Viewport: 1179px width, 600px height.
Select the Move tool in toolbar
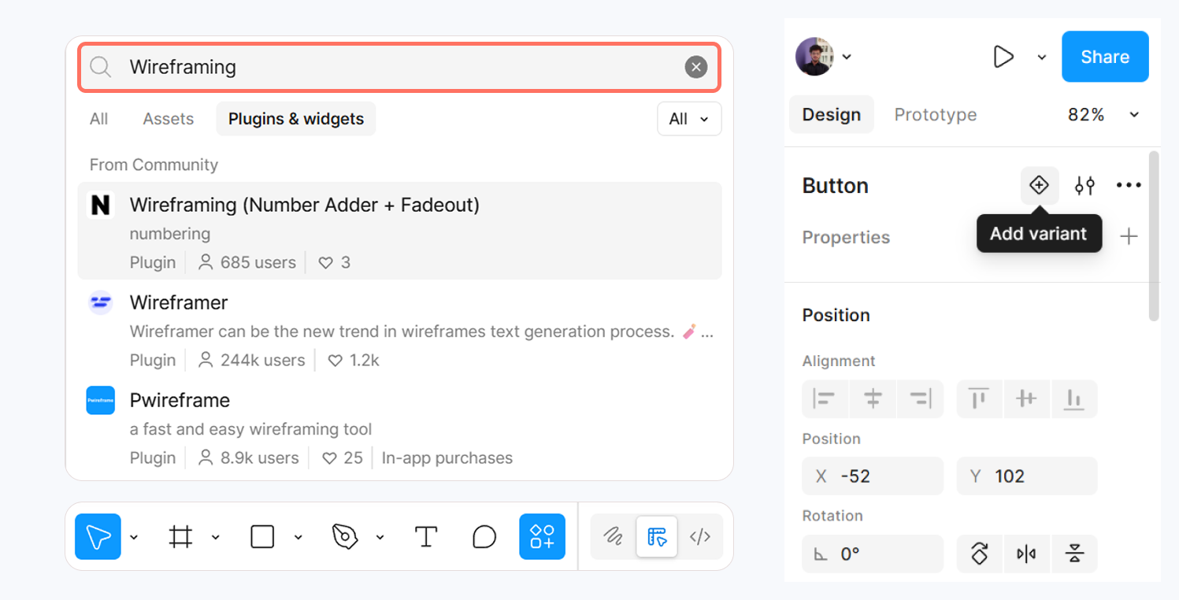coord(98,537)
